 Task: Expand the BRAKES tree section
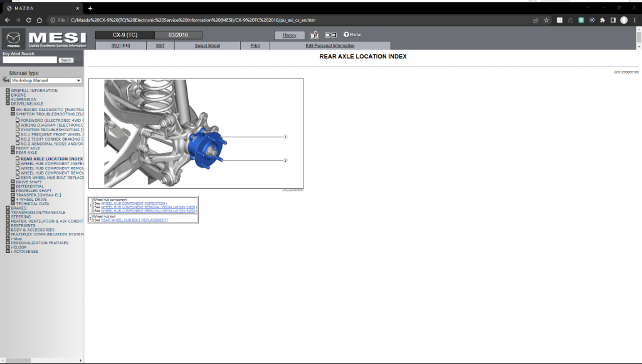pyautogui.click(x=8, y=208)
